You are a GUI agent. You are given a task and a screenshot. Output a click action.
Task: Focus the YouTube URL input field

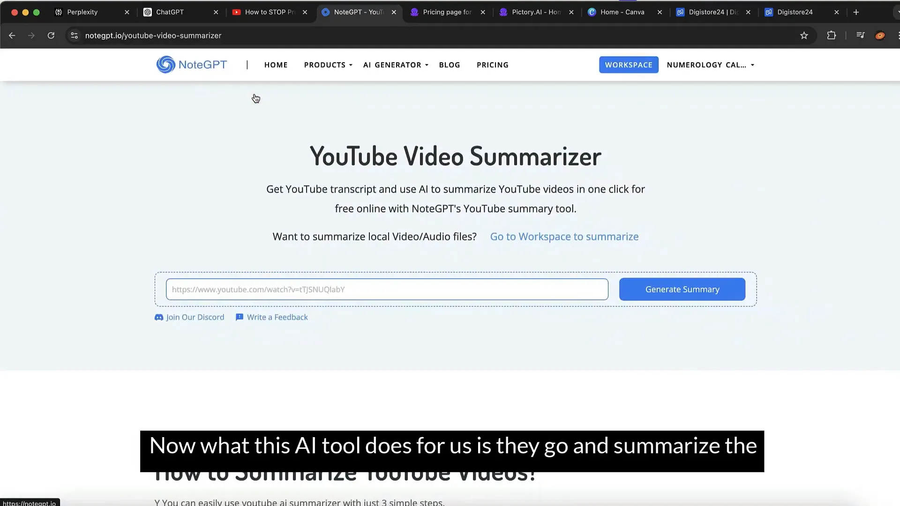click(387, 289)
